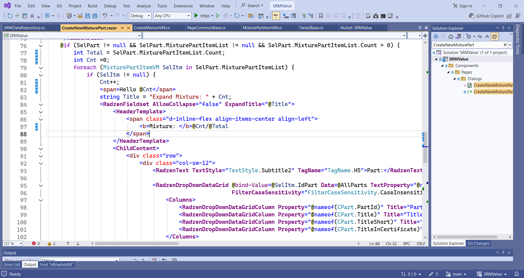The height and width of the screenshot is (278, 524).
Task: Click the increase indent icon
Action: tap(303, 16)
